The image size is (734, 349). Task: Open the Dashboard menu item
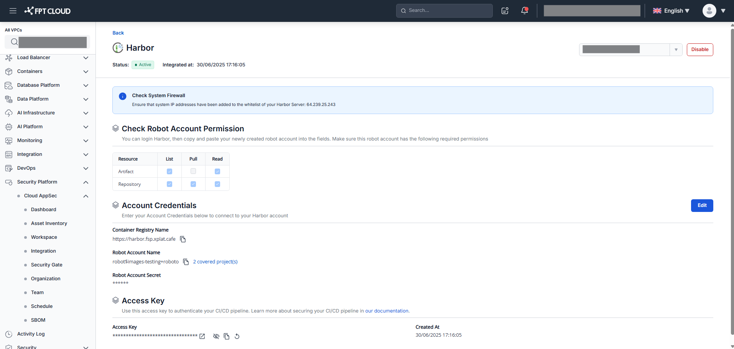44,210
